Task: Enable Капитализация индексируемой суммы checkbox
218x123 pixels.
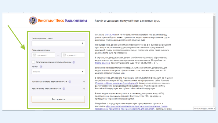Action: click(x=33, y=62)
